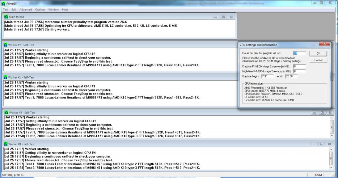Click the 'For Help, press F1' status text
This screenshot has width=338, height=178.
click(x=13, y=175)
